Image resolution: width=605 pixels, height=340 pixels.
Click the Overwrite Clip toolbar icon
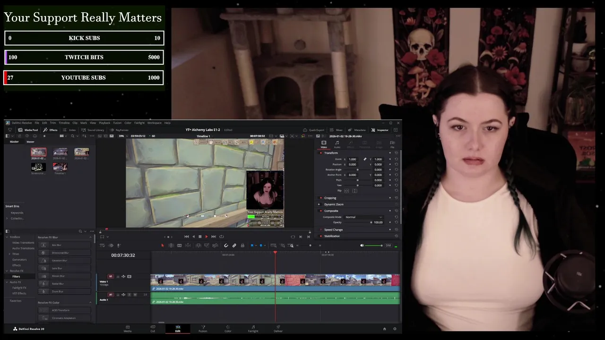coord(207,246)
